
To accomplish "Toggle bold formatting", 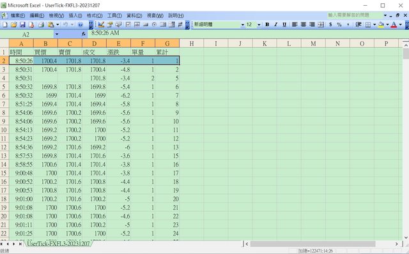I will (267, 24).
